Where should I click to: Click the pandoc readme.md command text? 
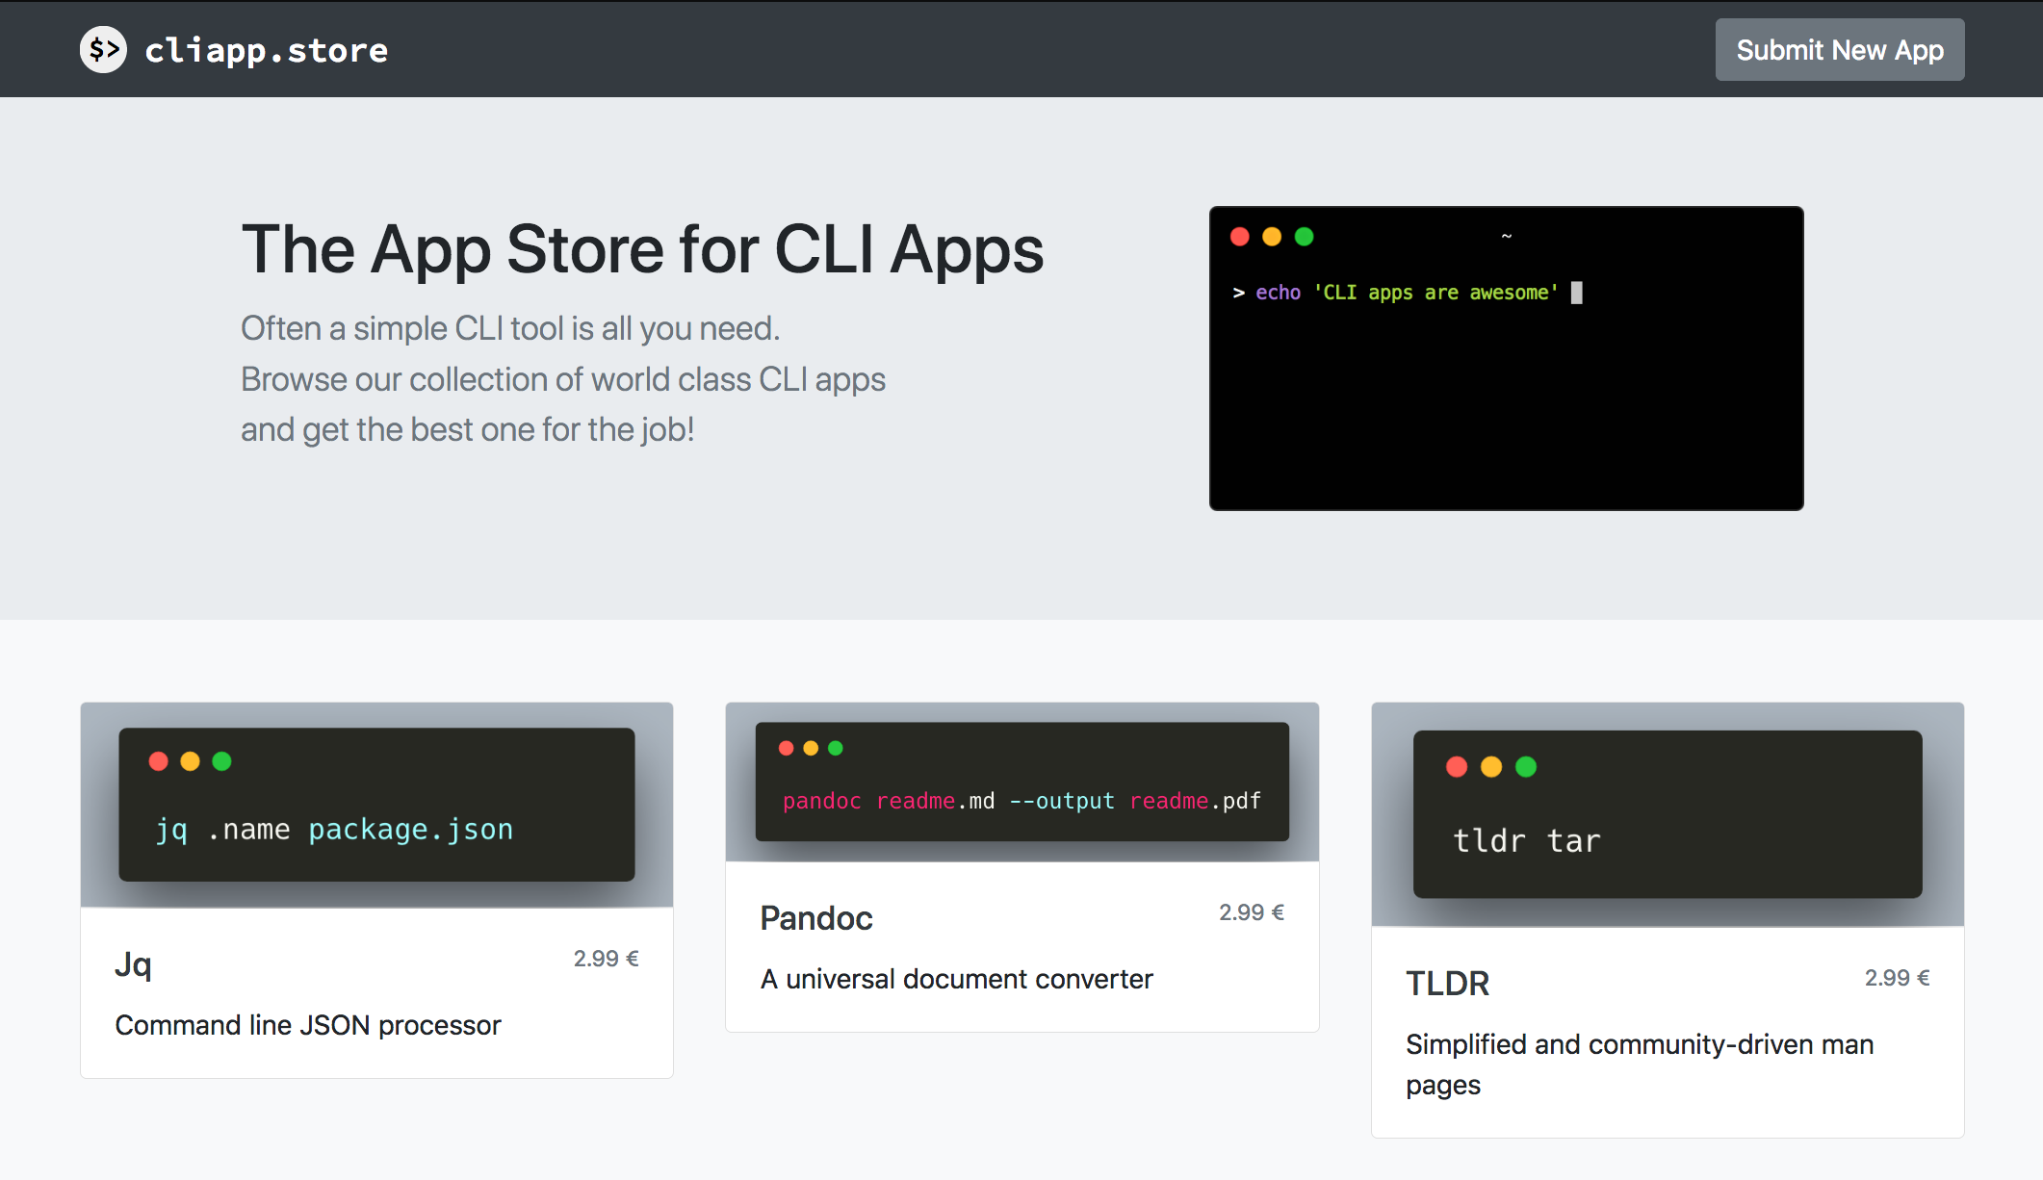(1021, 801)
